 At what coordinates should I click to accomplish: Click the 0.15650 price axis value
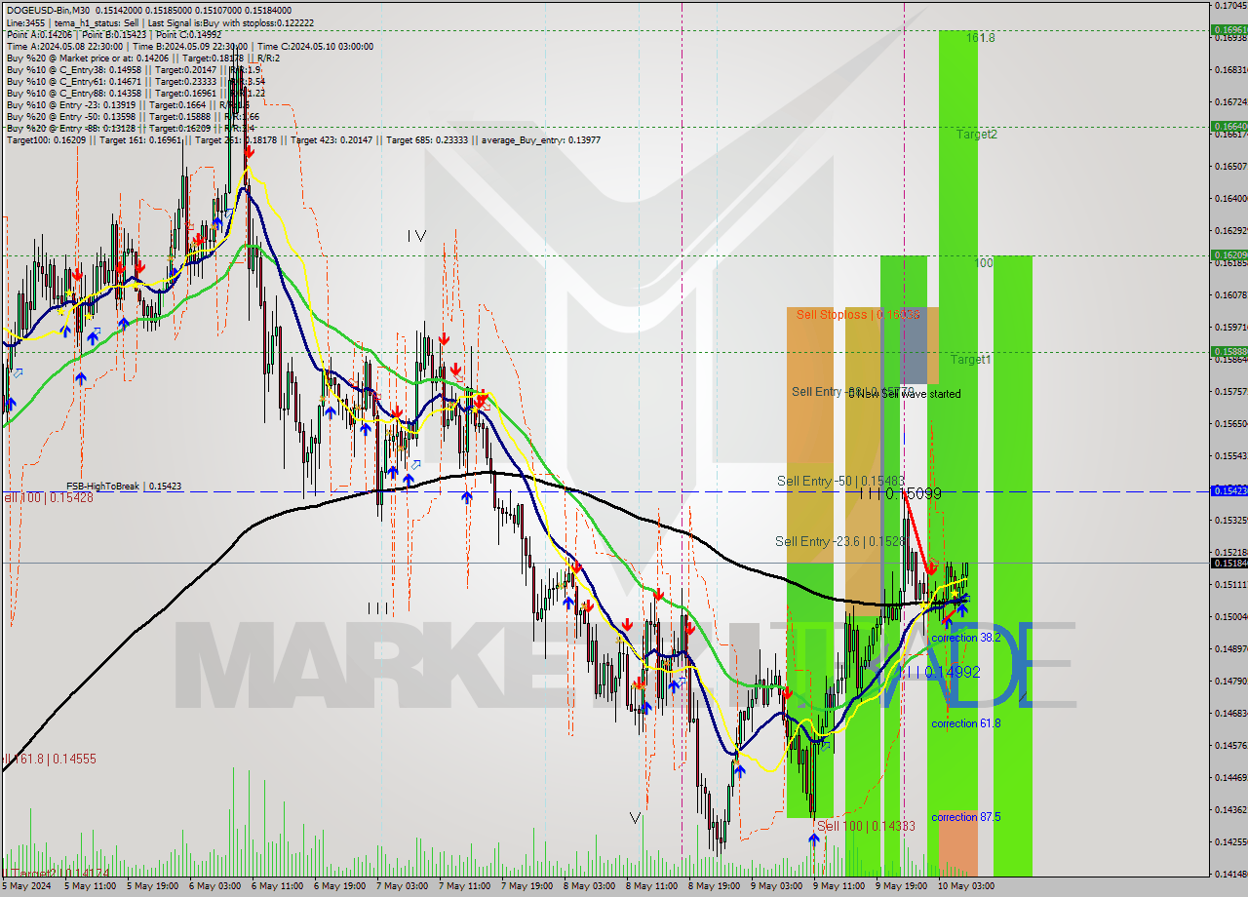(1230, 423)
